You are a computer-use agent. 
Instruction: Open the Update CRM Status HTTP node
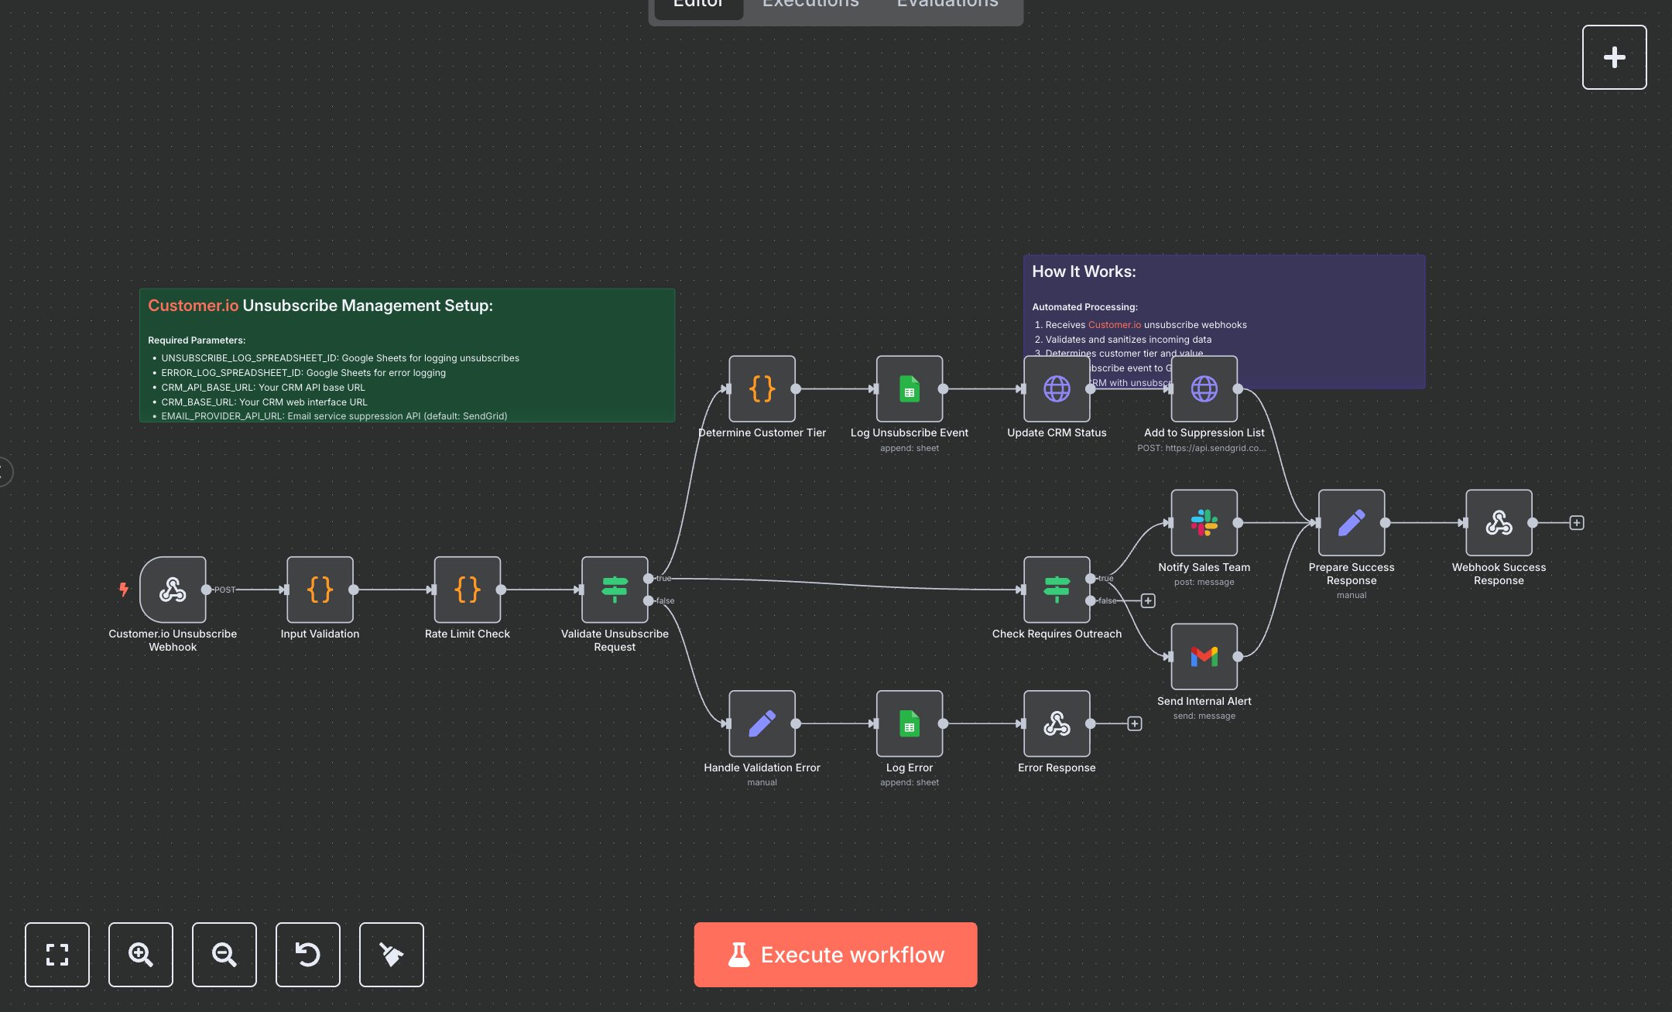click(x=1057, y=389)
